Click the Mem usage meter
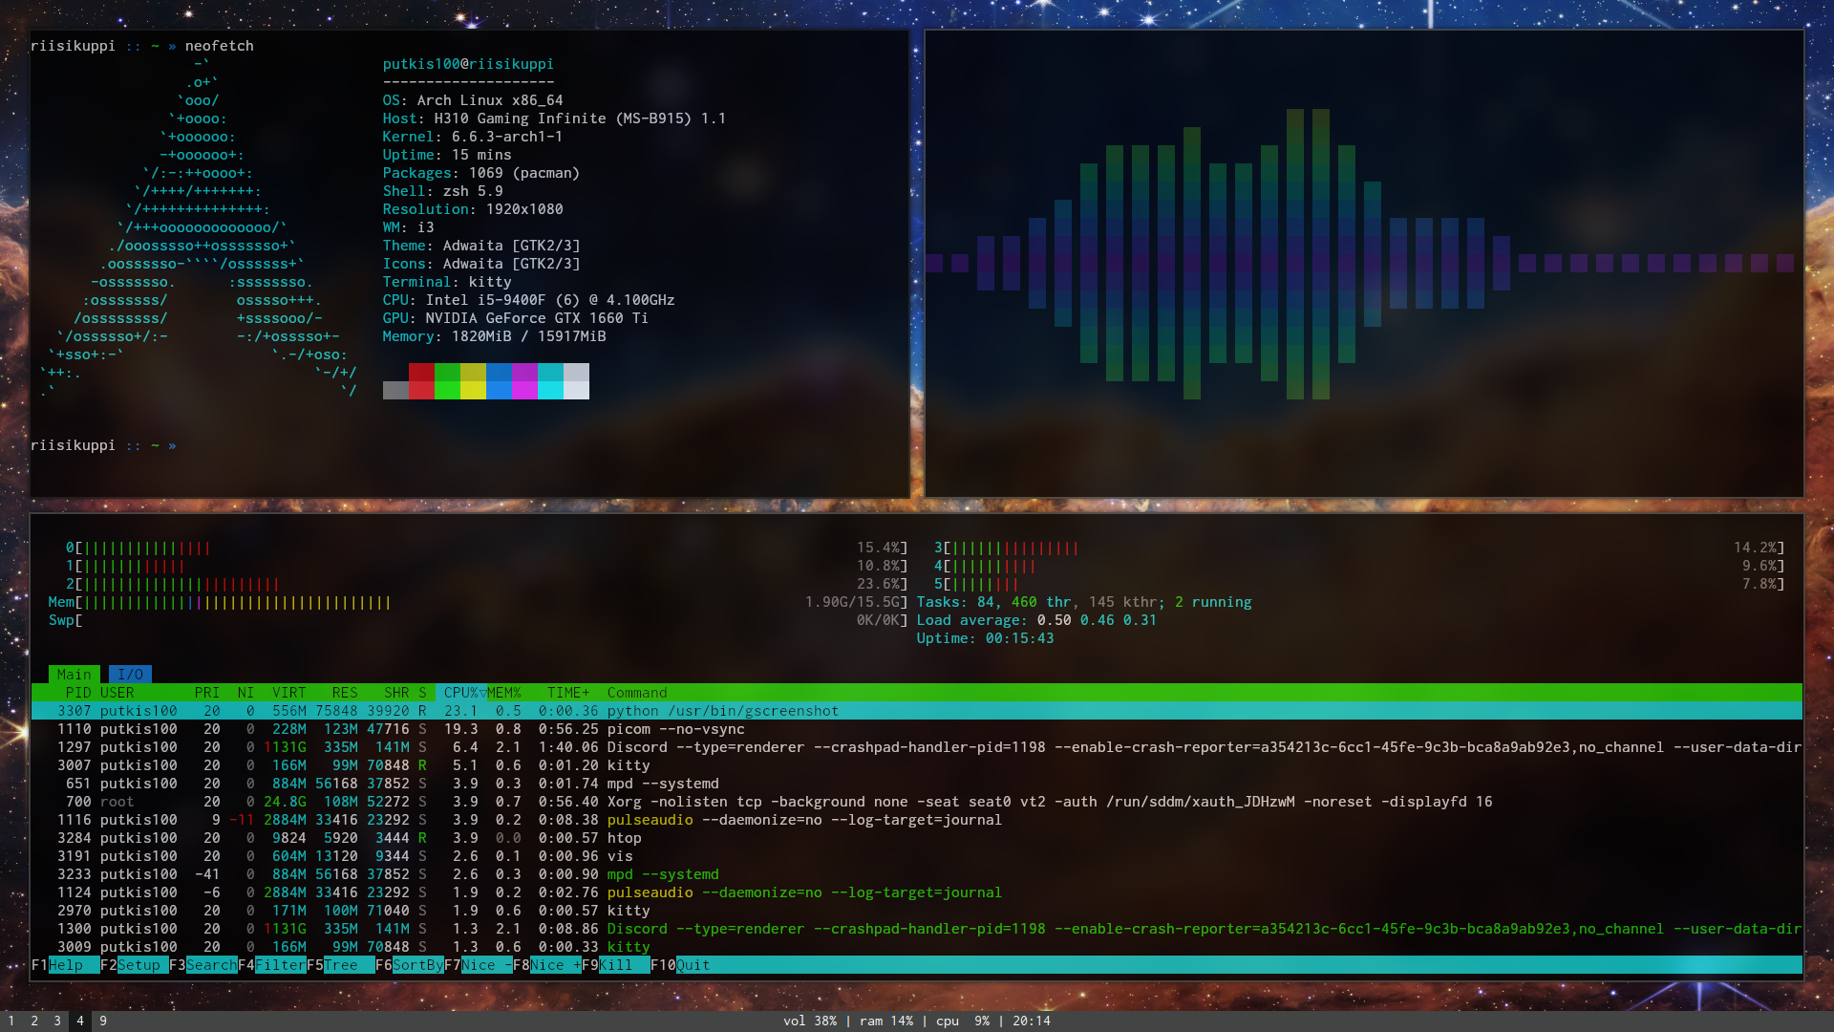Screen dimensions: 1834x1032 coord(478,603)
